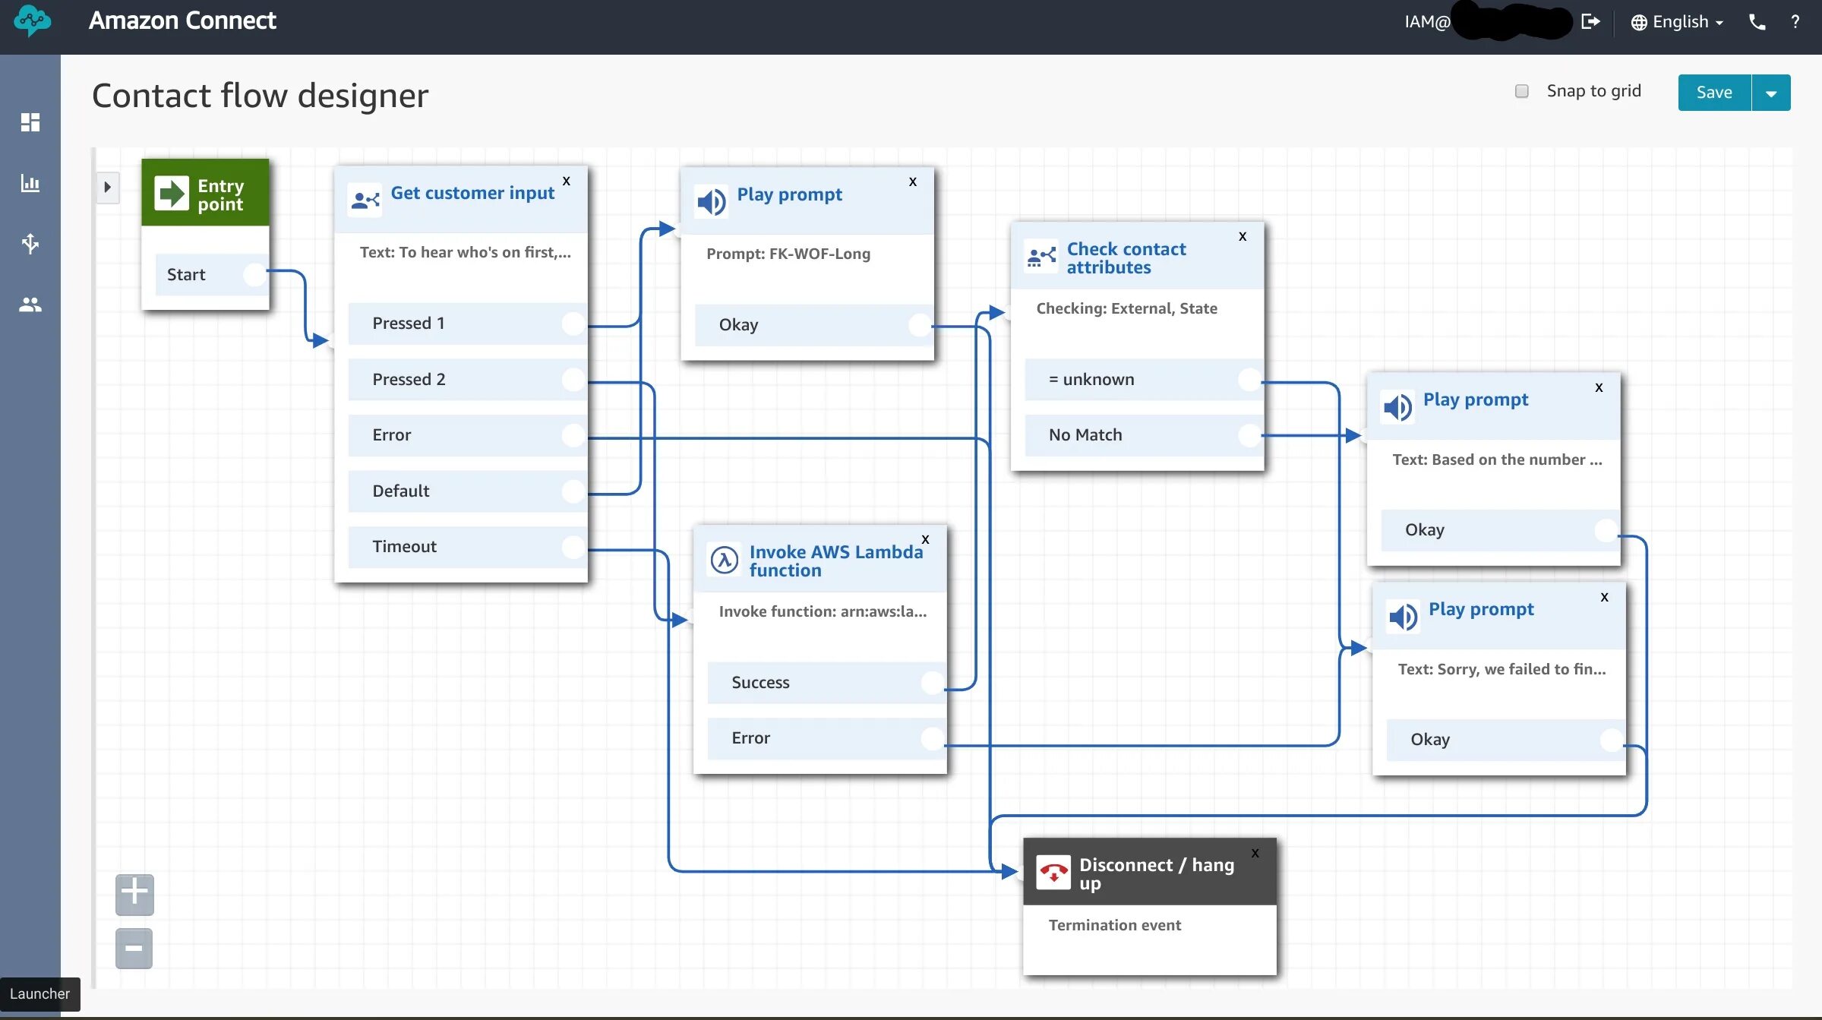Click the Entry point block title
This screenshot has height=1020, width=1822.
coord(221,195)
